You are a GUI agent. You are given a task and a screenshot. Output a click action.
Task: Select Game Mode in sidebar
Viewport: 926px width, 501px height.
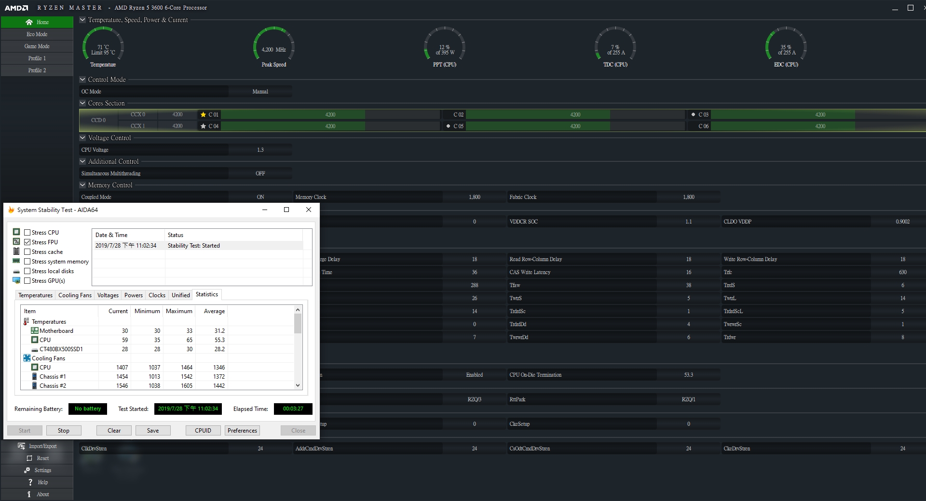[37, 46]
